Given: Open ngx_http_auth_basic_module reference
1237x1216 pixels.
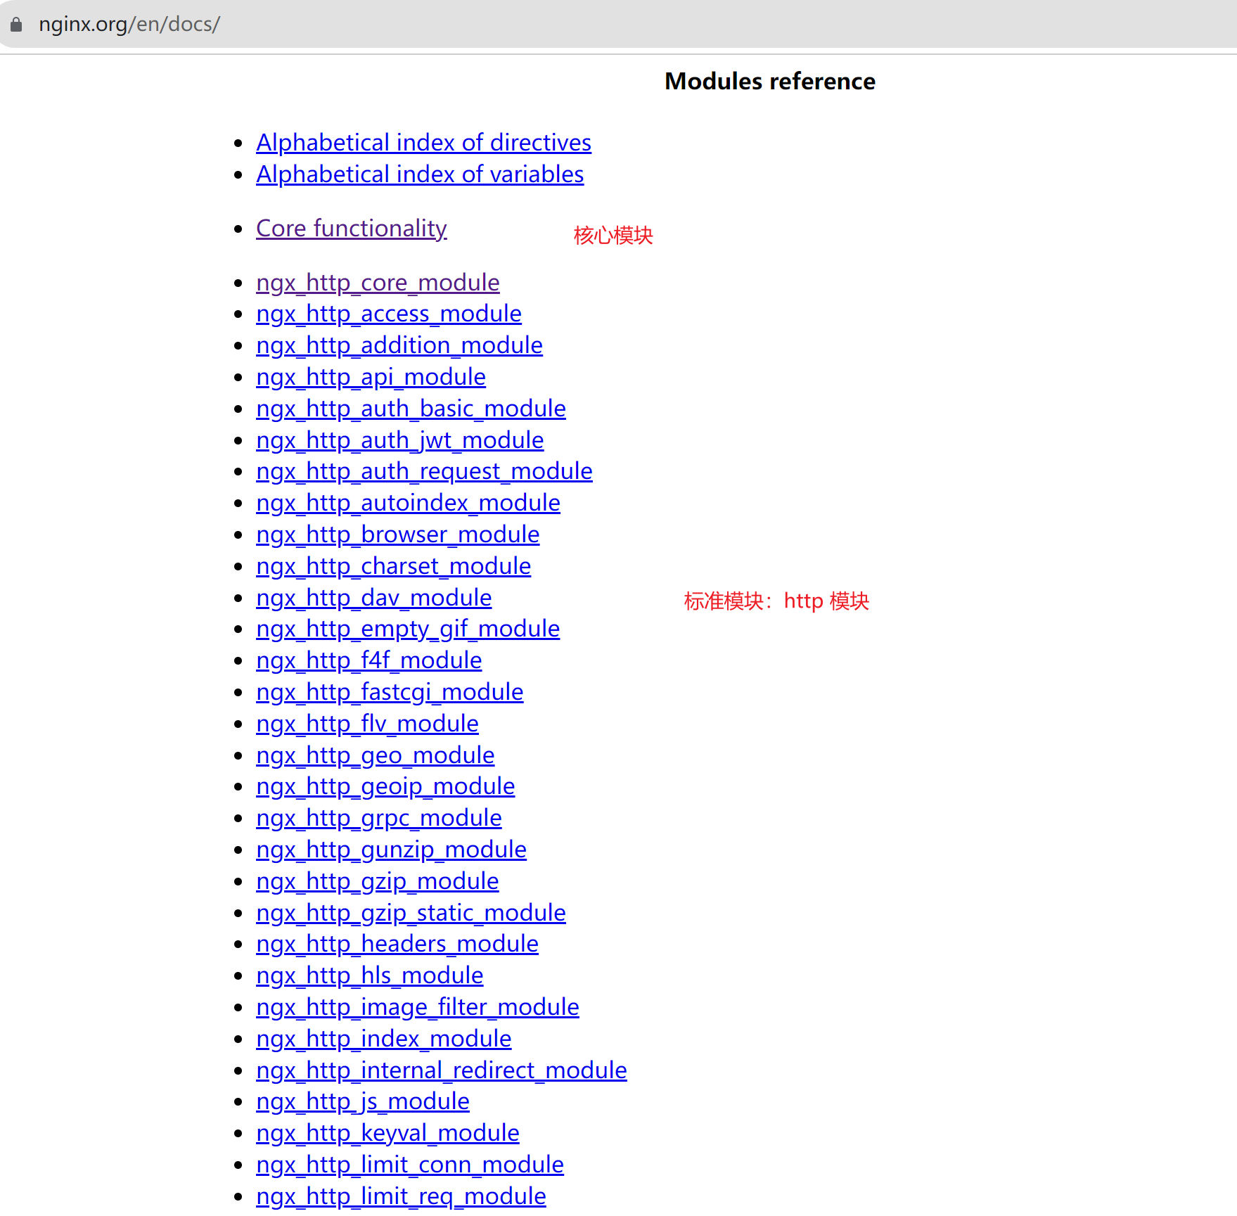Looking at the screenshot, I should (x=411, y=409).
